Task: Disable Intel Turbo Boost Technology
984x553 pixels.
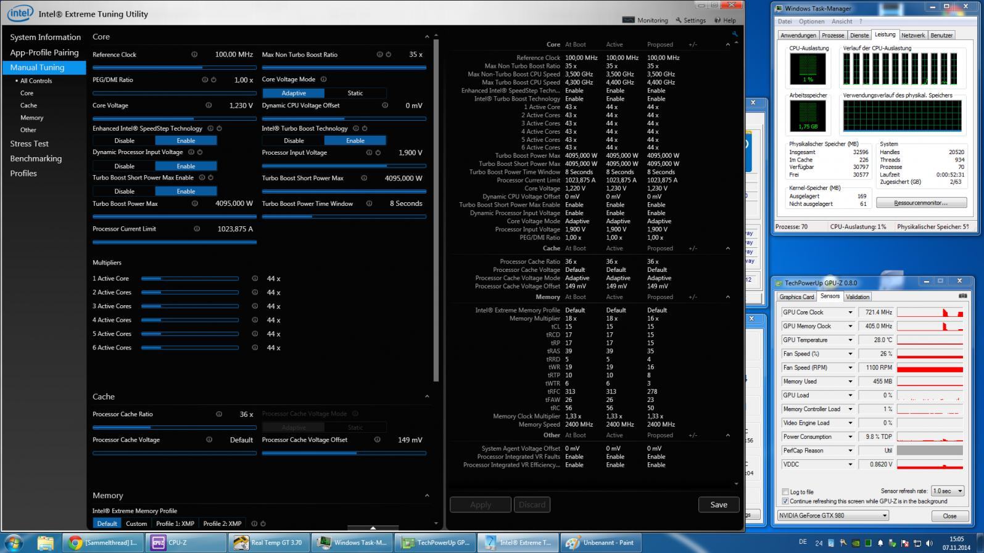Action: click(294, 141)
